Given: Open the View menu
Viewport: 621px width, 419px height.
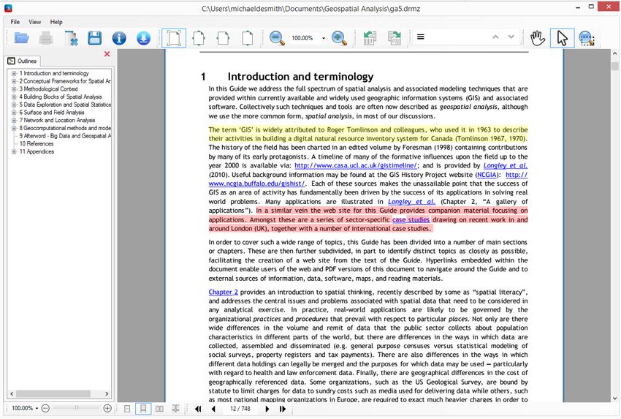Looking at the screenshot, I should click(x=34, y=22).
